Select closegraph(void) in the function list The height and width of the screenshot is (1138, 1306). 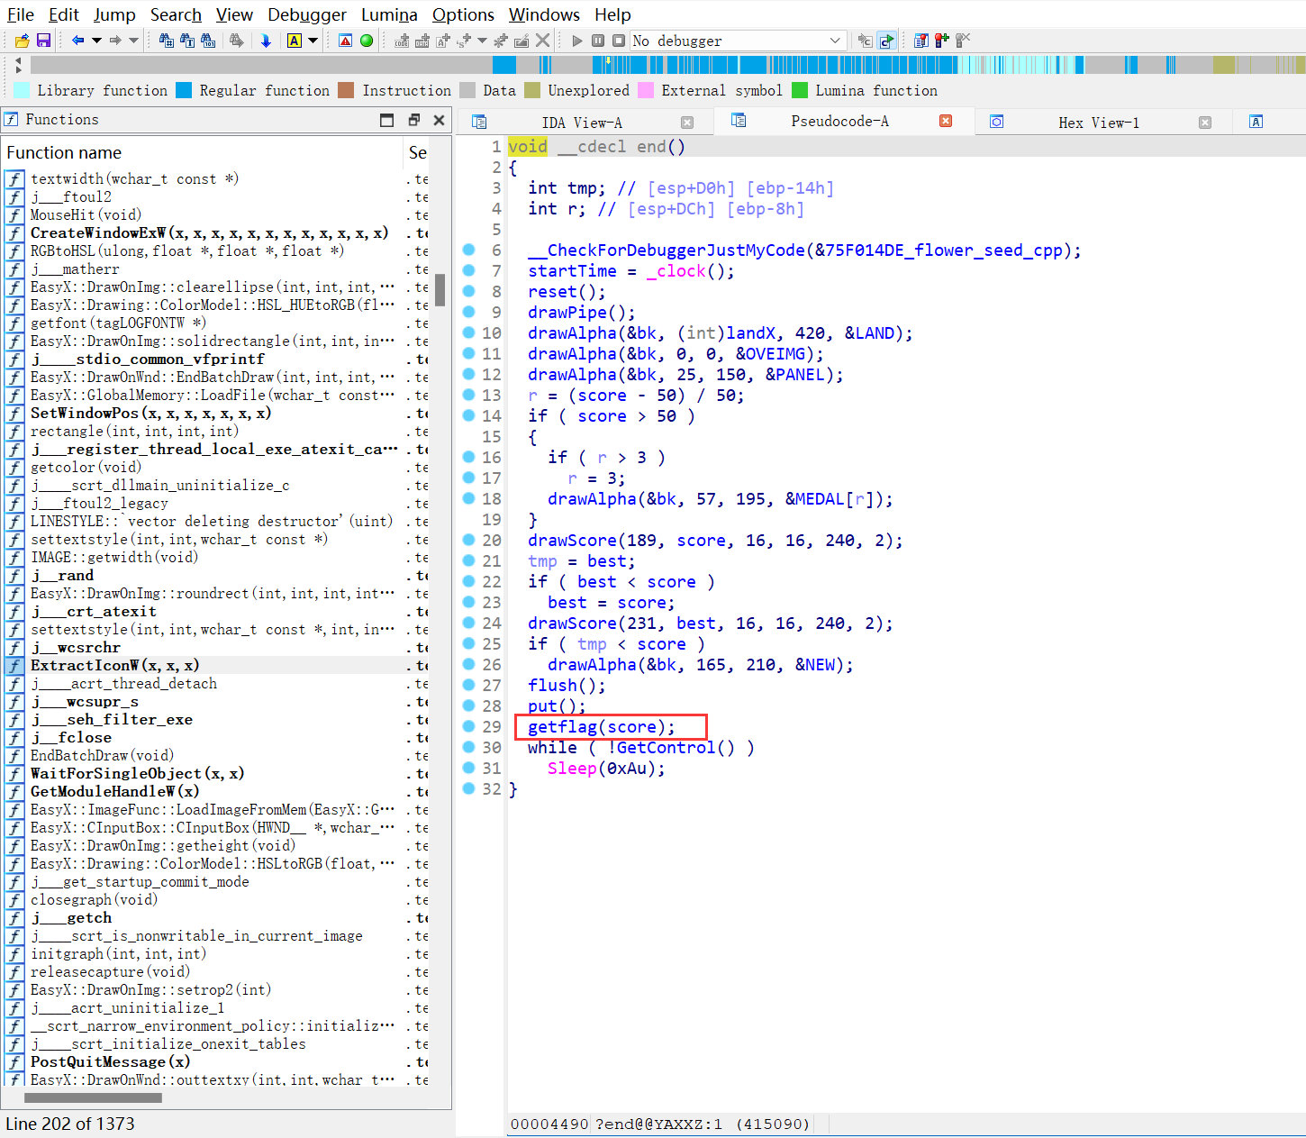tap(94, 899)
